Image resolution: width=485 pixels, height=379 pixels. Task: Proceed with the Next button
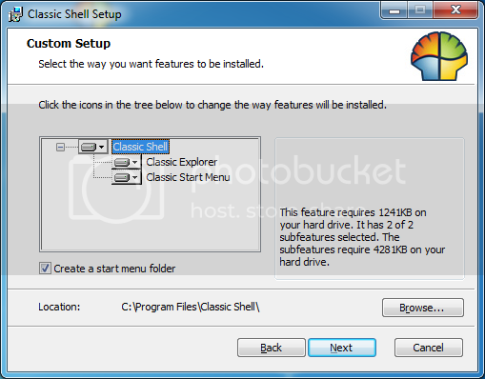pos(342,348)
